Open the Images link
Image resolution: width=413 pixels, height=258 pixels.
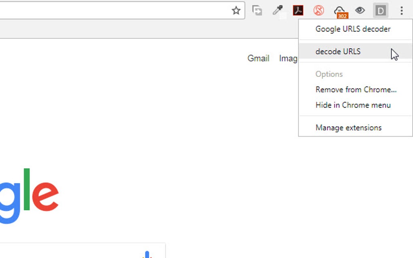pos(288,58)
